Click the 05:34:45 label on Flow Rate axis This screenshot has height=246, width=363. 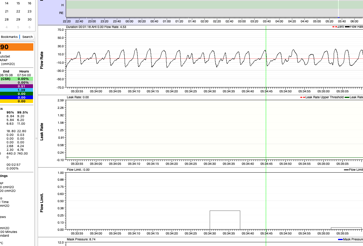click(x=266, y=91)
